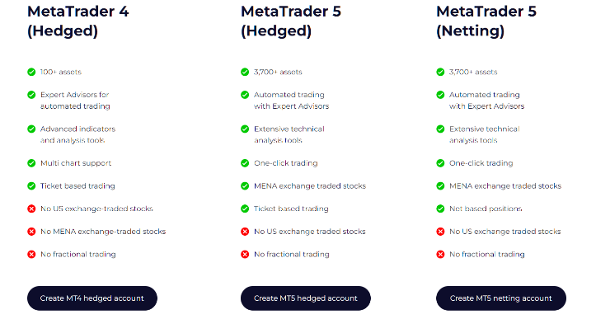The image size is (596, 319).
Task: Click the MT5 Hedged One-click trading text
Action: [286, 163]
